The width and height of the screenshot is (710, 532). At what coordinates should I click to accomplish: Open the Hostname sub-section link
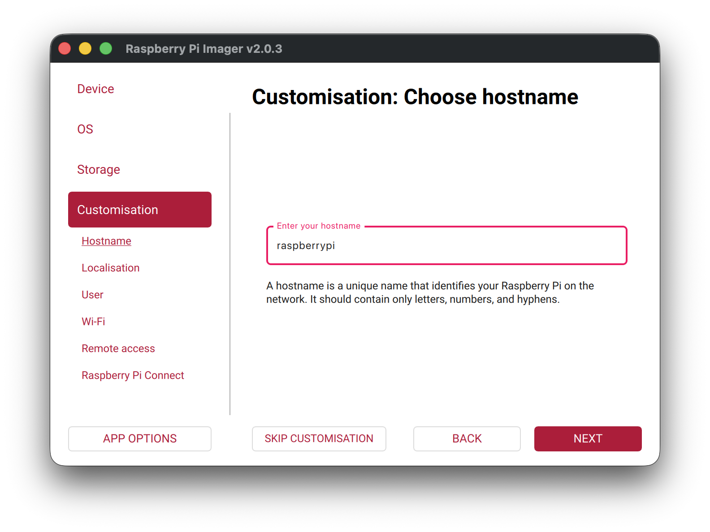pyautogui.click(x=106, y=241)
